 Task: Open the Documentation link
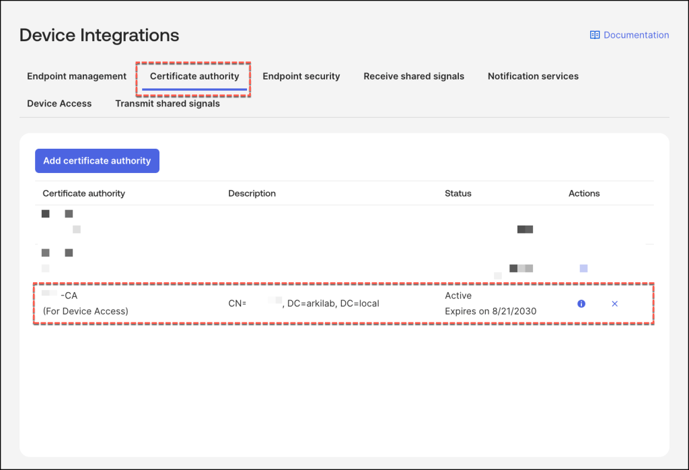coord(636,35)
